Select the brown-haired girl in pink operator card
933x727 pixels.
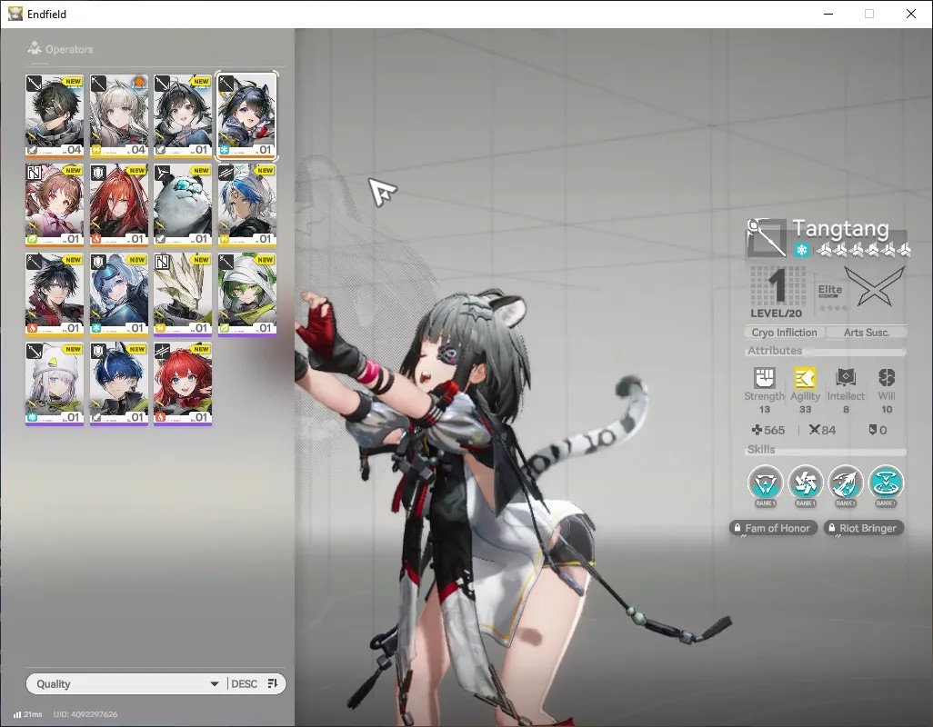coord(55,204)
